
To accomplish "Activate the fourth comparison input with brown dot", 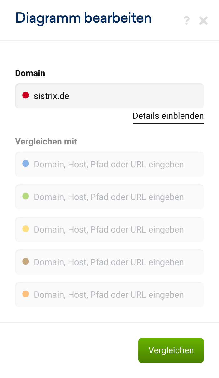I will 116,262.
